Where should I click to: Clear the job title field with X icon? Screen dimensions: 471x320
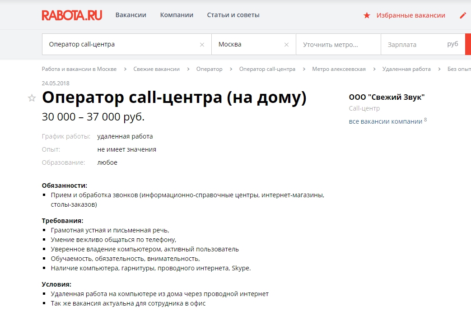[x=202, y=44]
